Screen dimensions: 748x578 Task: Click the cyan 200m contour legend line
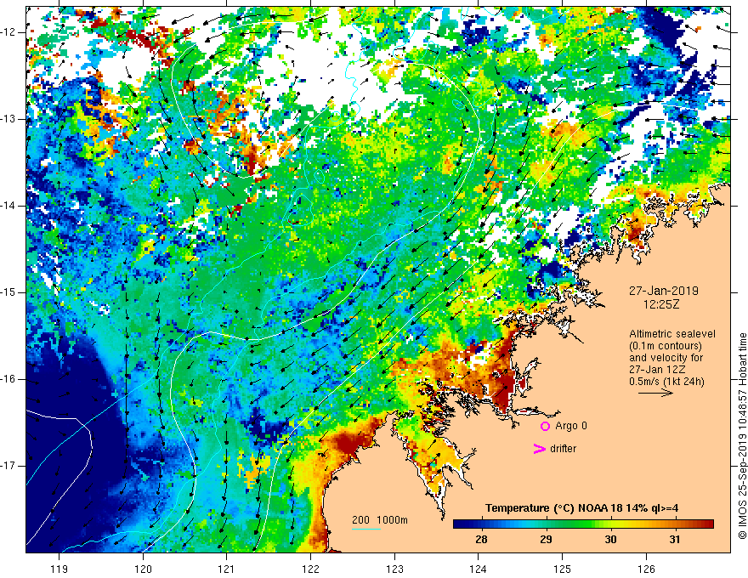[x=365, y=530]
